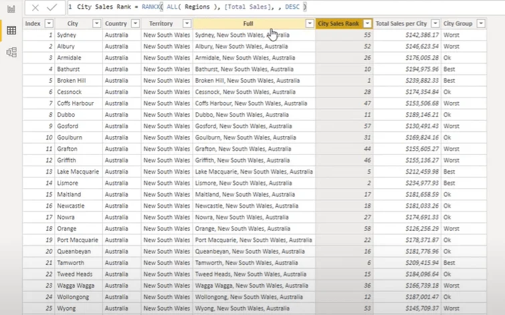
Task: Click the Cessnock city cell
Action: pyautogui.click(x=78, y=92)
